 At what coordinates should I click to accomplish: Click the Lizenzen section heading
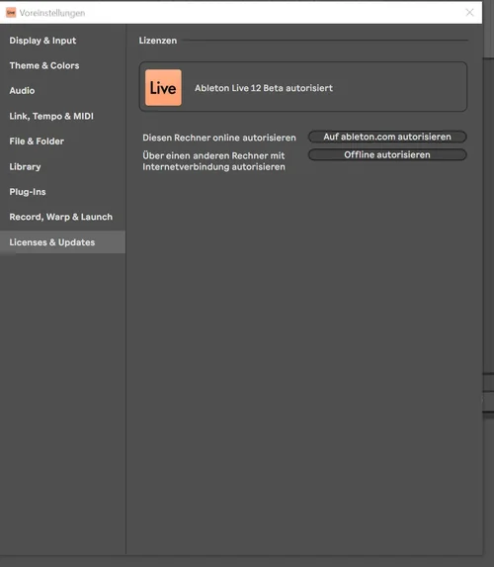pyautogui.click(x=158, y=41)
